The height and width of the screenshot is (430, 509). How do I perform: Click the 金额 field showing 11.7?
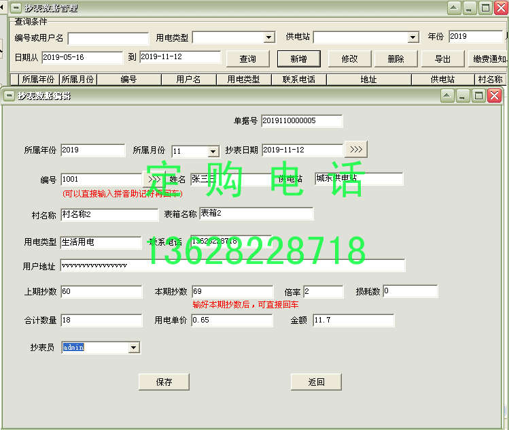tap(353, 320)
